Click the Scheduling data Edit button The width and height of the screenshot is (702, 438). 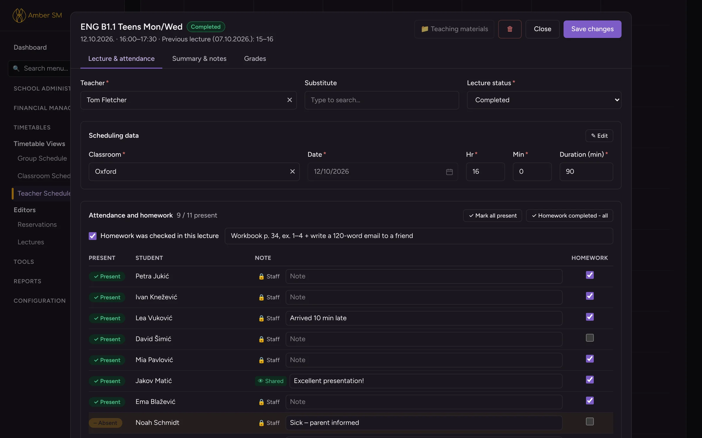pyautogui.click(x=599, y=135)
